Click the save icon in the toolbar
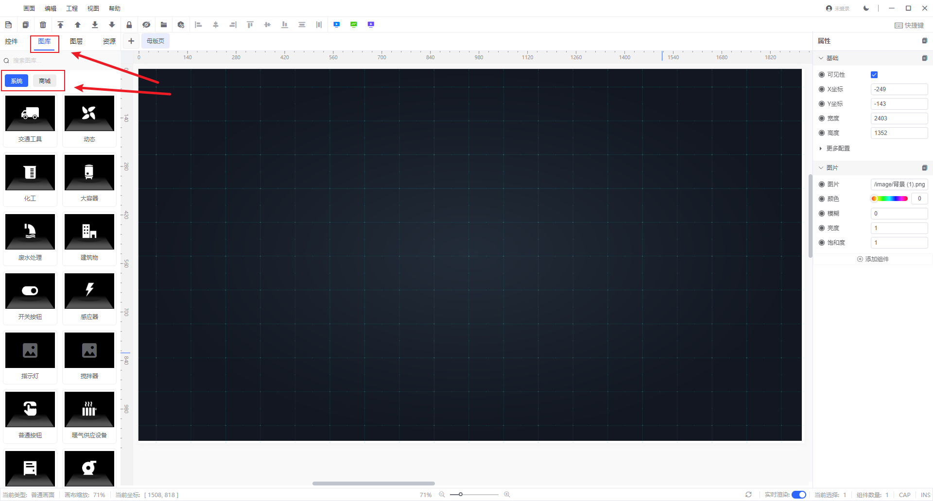This screenshot has width=933, height=501. click(8, 25)
